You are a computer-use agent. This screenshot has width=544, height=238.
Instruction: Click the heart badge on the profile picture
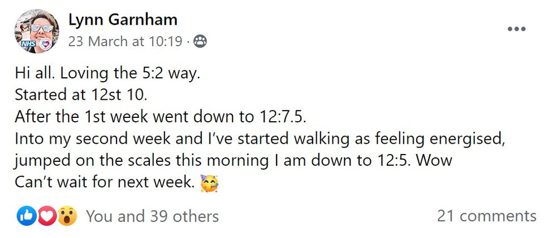tap(47, 43)
